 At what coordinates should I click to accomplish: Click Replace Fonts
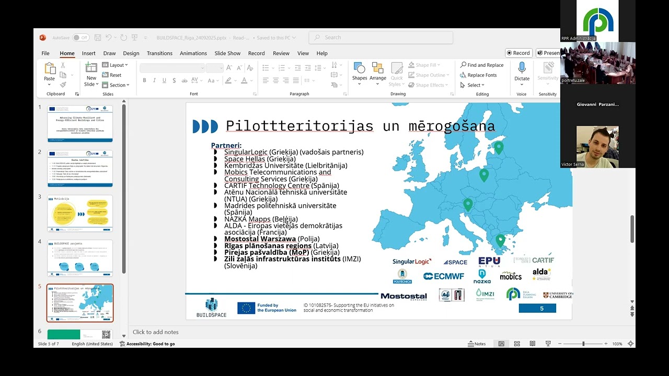click(478, 75)
